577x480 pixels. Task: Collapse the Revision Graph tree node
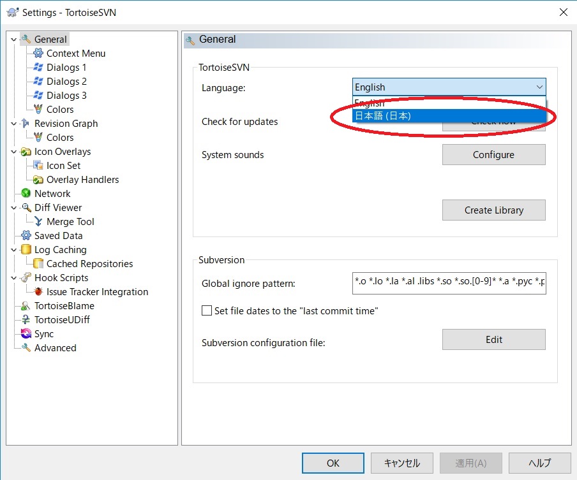[x=13, y=124]
